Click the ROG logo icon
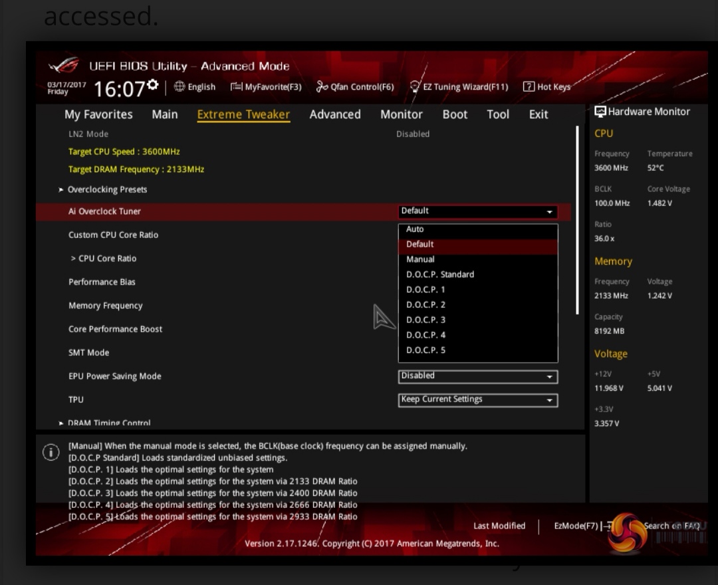718x585 pixels. (64, 65)
